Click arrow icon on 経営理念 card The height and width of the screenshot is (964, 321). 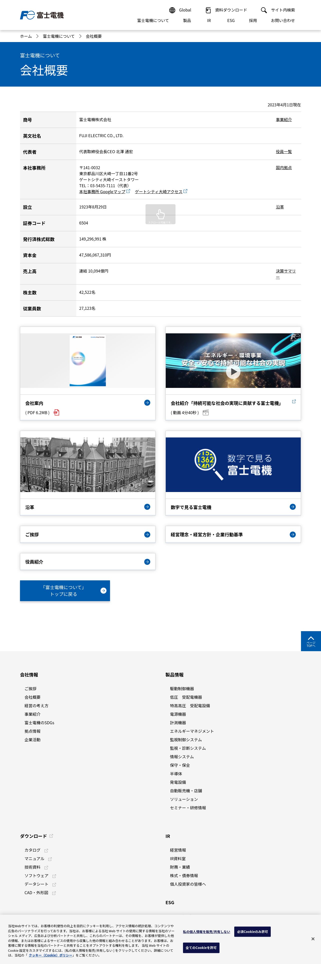tap(292, 534)
